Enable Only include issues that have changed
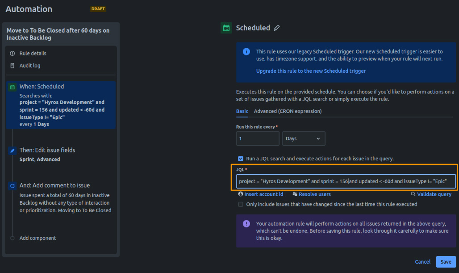459x273 pixels. (241, 204)
